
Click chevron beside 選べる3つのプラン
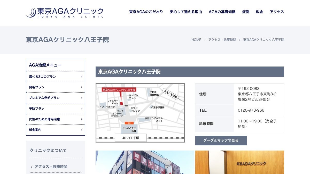point(81,77)
